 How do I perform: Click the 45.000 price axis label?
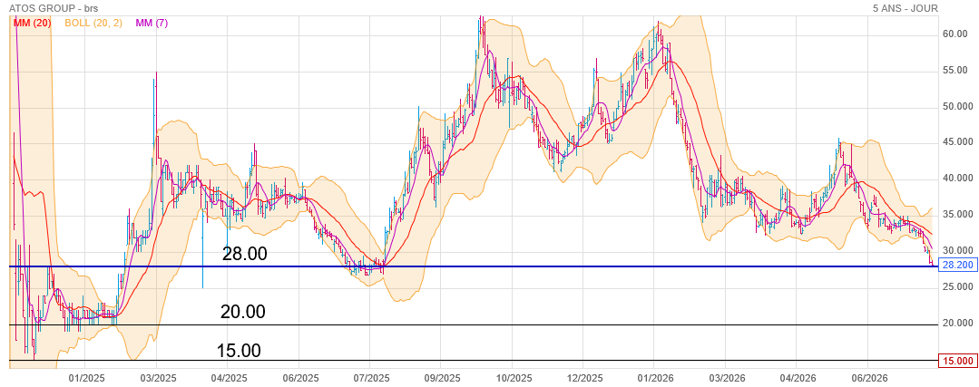957,142
